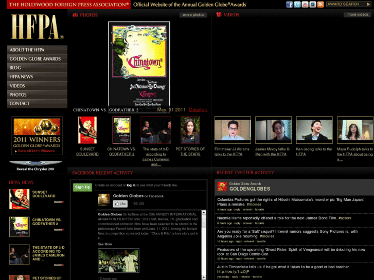Open Videos menu item

37,86
